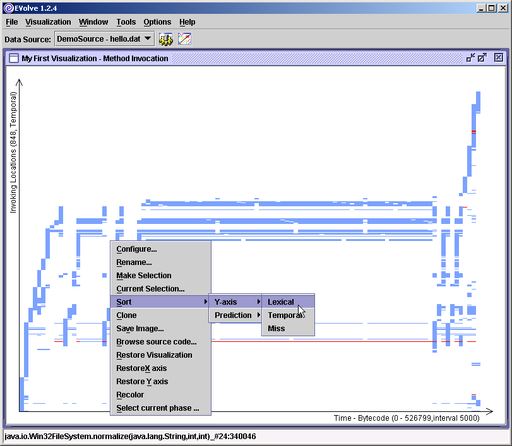The height and width of the screenshot is (446, 512).
Task: Click the EVolve application logo icon
Action: pyautogui.click(x=8, y=8)
